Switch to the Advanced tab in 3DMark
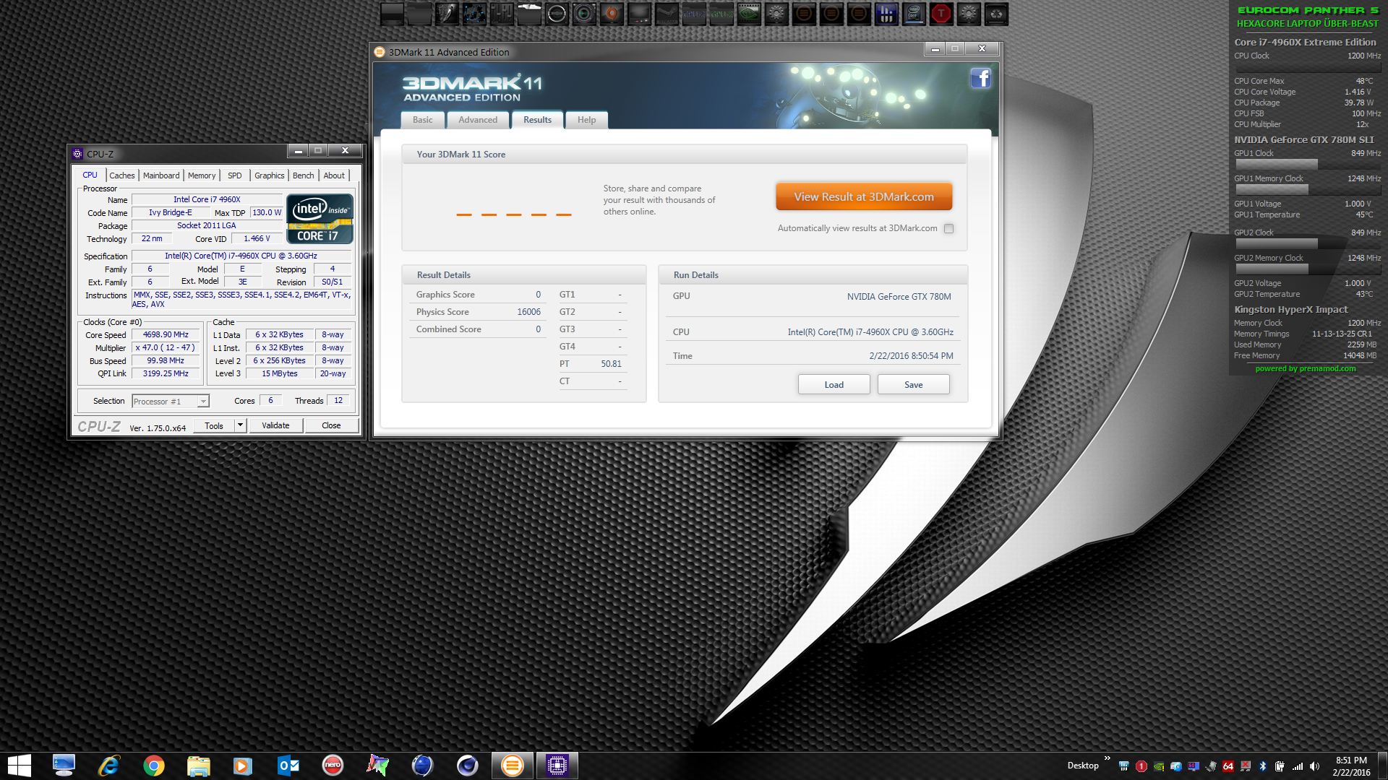This screenshot has height=780, width=1388. pos(478,120)
